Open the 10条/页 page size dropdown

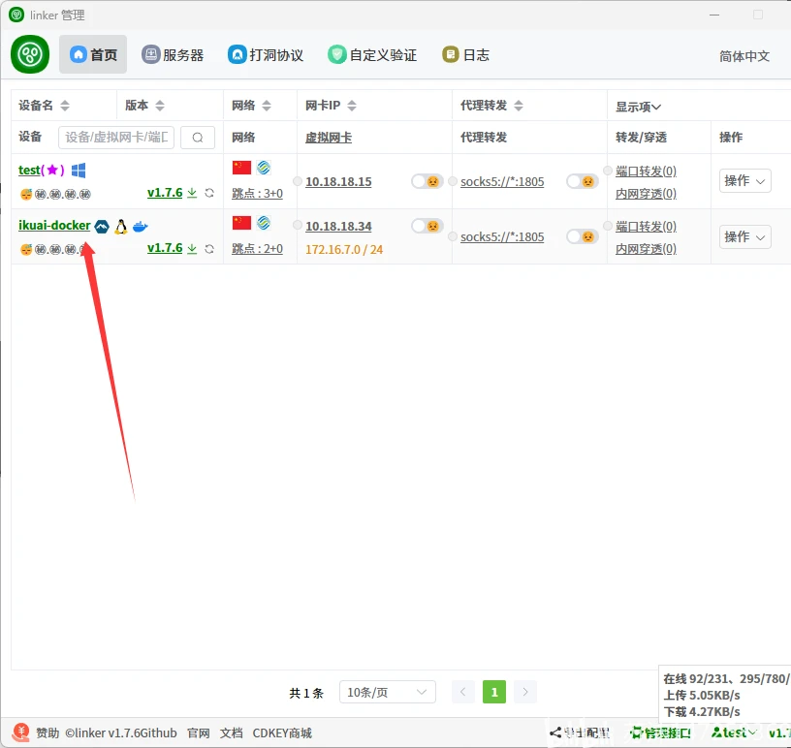pyautogui.click(x=387, y=692)
